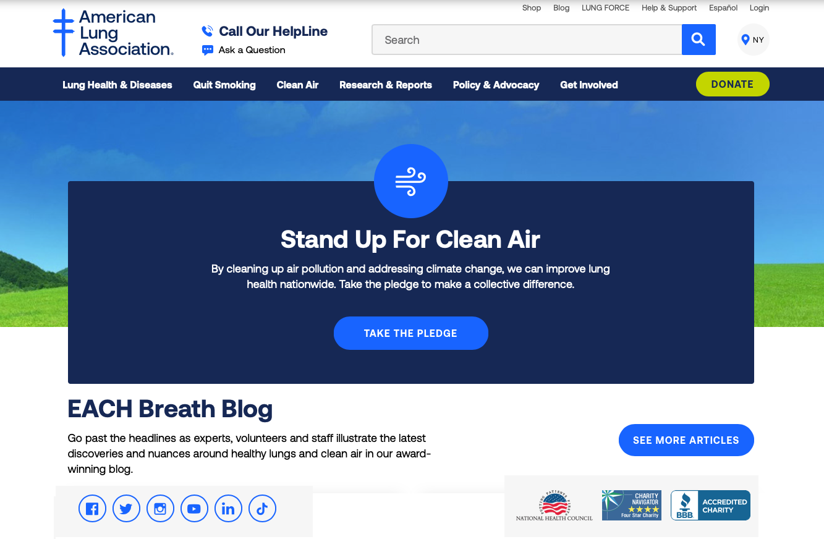Open the Shop link
This screenshot has width=824, height=539.
click(x=532, y=8)
